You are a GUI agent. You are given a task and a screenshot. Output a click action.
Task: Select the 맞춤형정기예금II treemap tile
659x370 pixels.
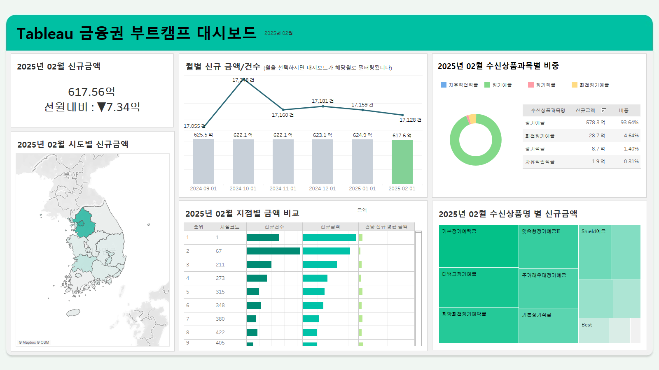(549, 247)
